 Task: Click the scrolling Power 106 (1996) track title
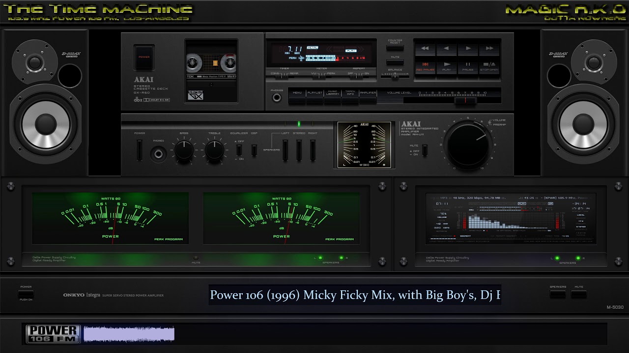pos(355,295)
